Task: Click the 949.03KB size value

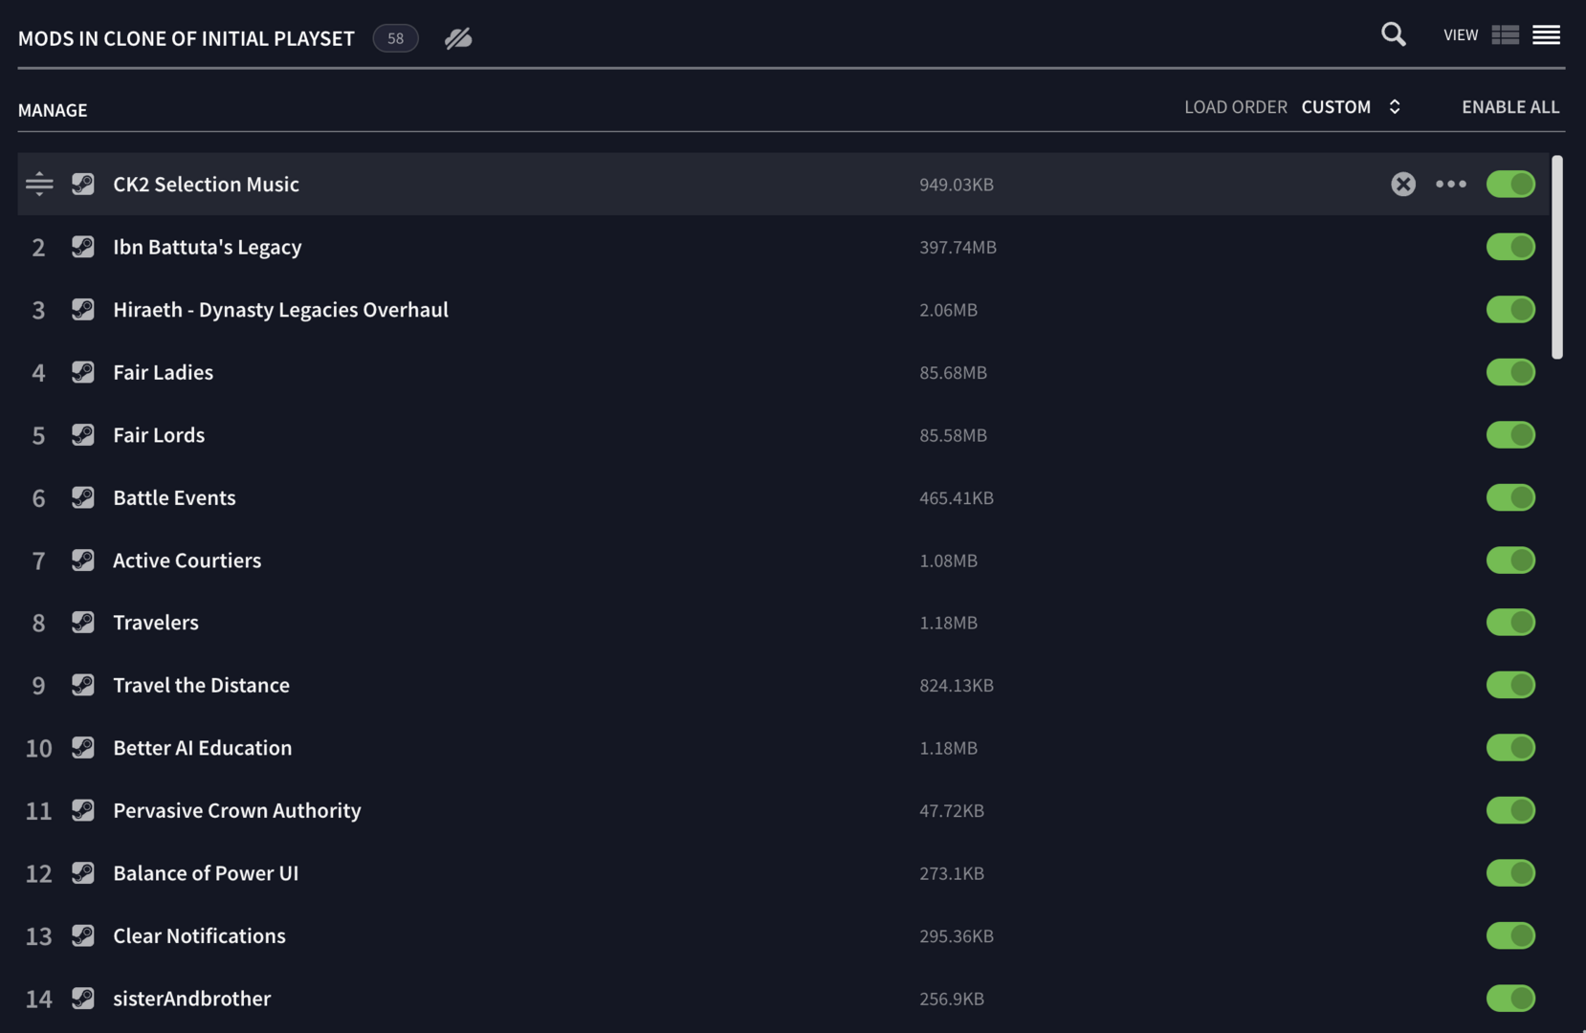Action: coord(957,184)
